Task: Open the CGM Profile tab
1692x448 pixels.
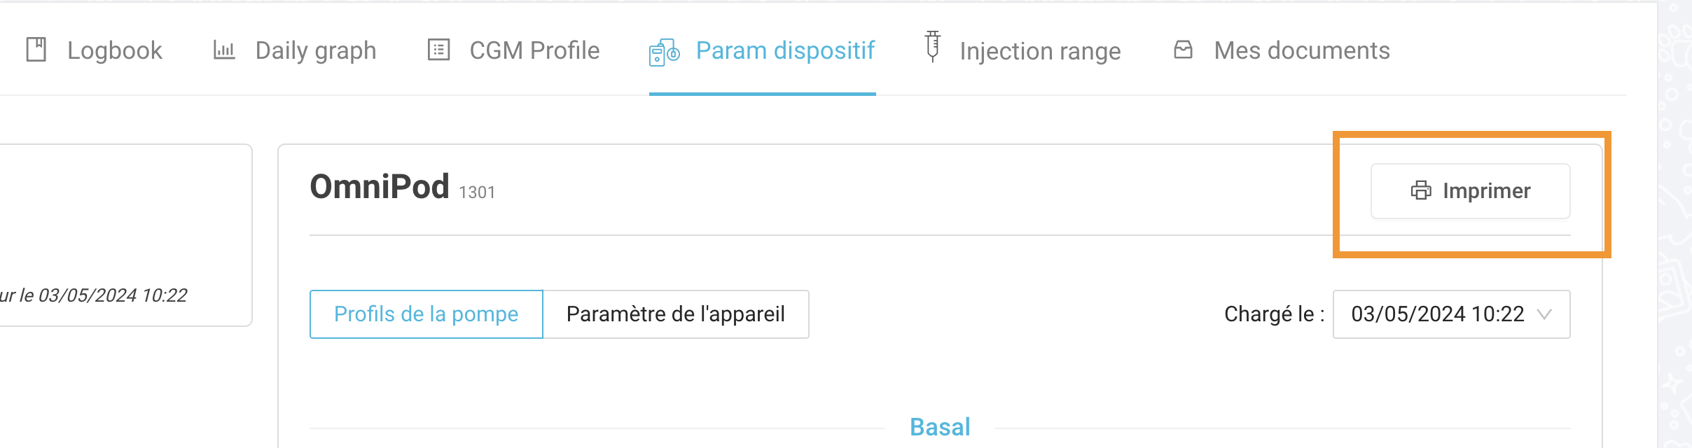Action: coord(513,50)
